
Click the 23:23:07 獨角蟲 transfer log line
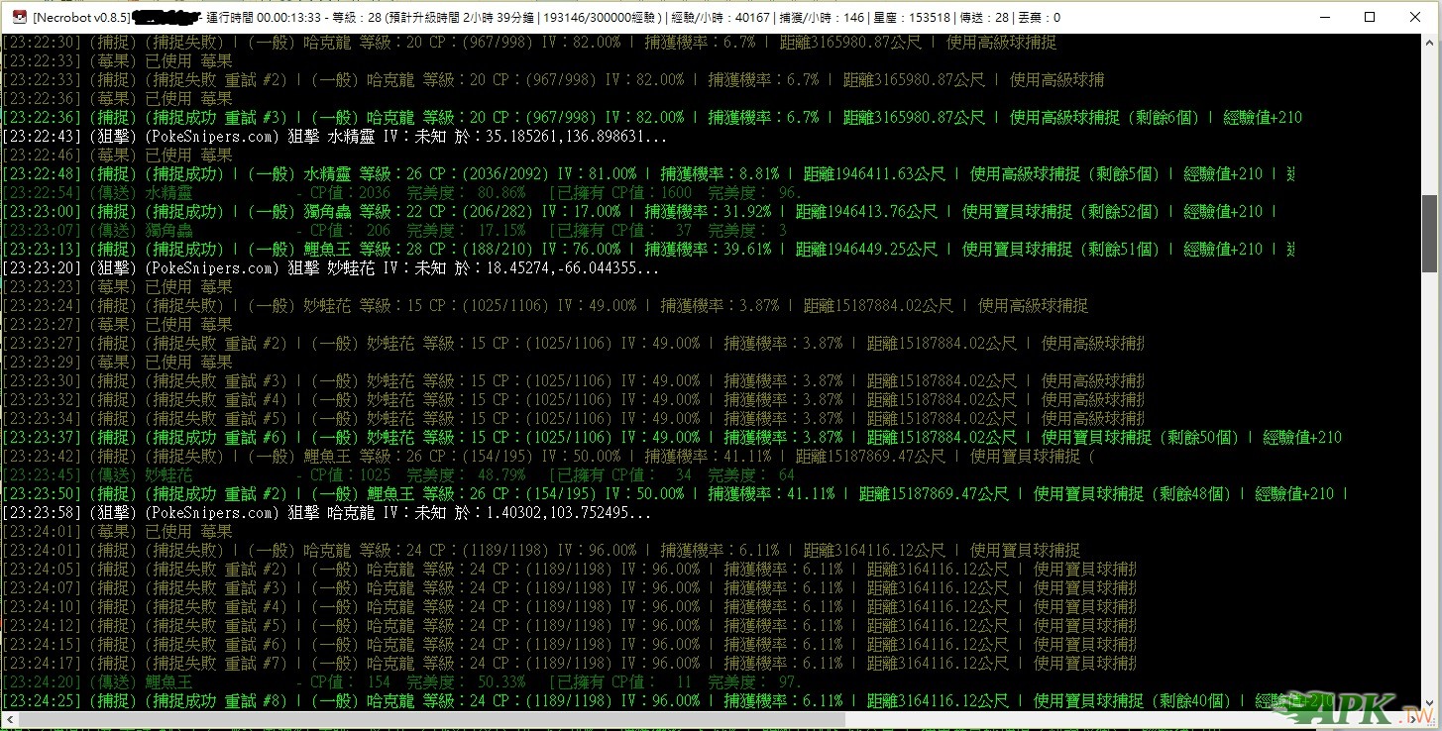click(396, 231)
